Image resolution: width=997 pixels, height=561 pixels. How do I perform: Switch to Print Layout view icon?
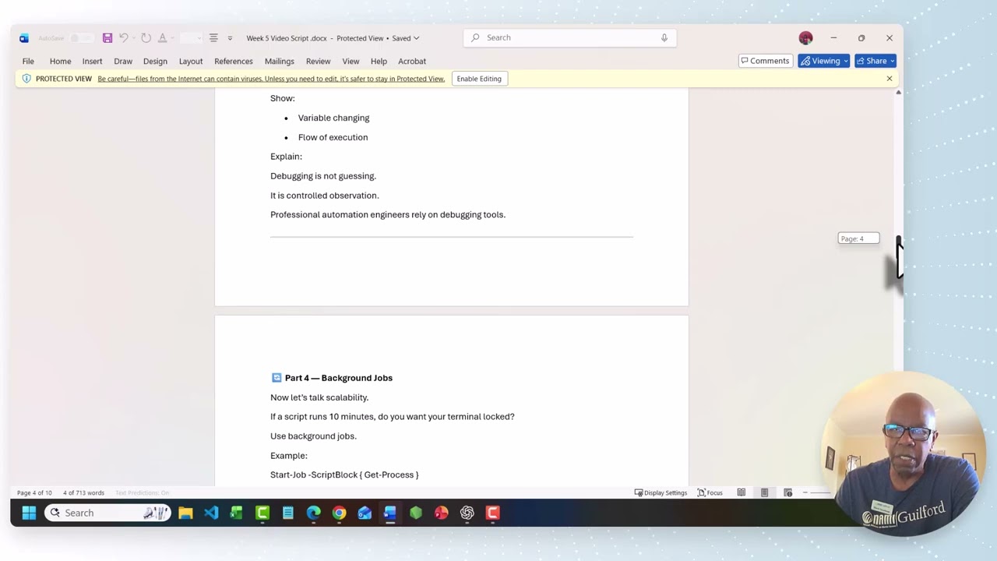click(x=765, y=492)
